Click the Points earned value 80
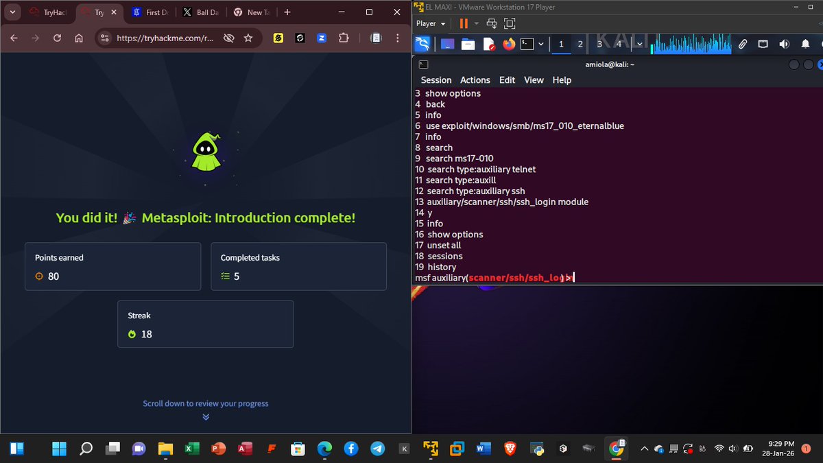Image resolution: width=823 pixels, height=463 pixels. click(53, 276)
